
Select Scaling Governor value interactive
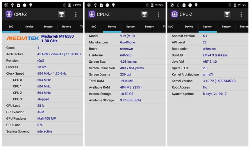coord(45,131)
